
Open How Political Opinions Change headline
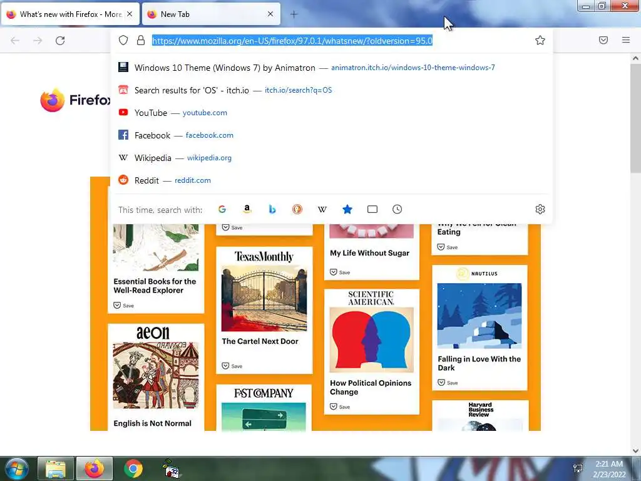point(371,387)
